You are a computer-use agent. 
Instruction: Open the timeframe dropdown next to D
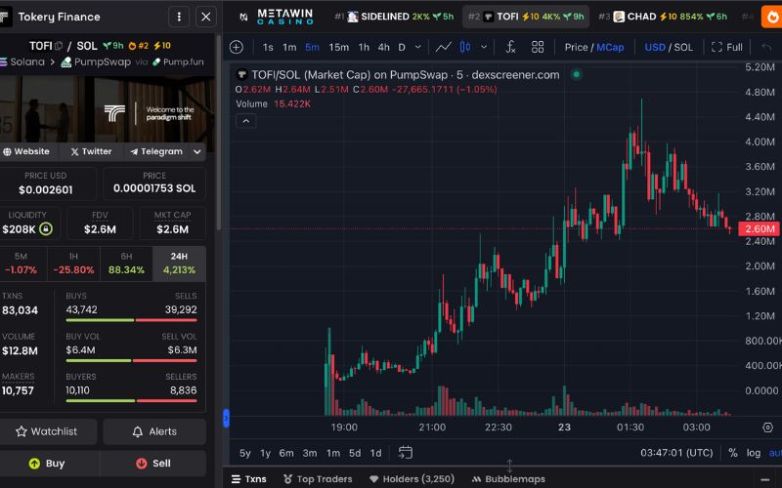418,47
